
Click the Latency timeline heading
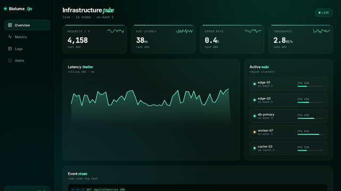[x=80, y=67]
